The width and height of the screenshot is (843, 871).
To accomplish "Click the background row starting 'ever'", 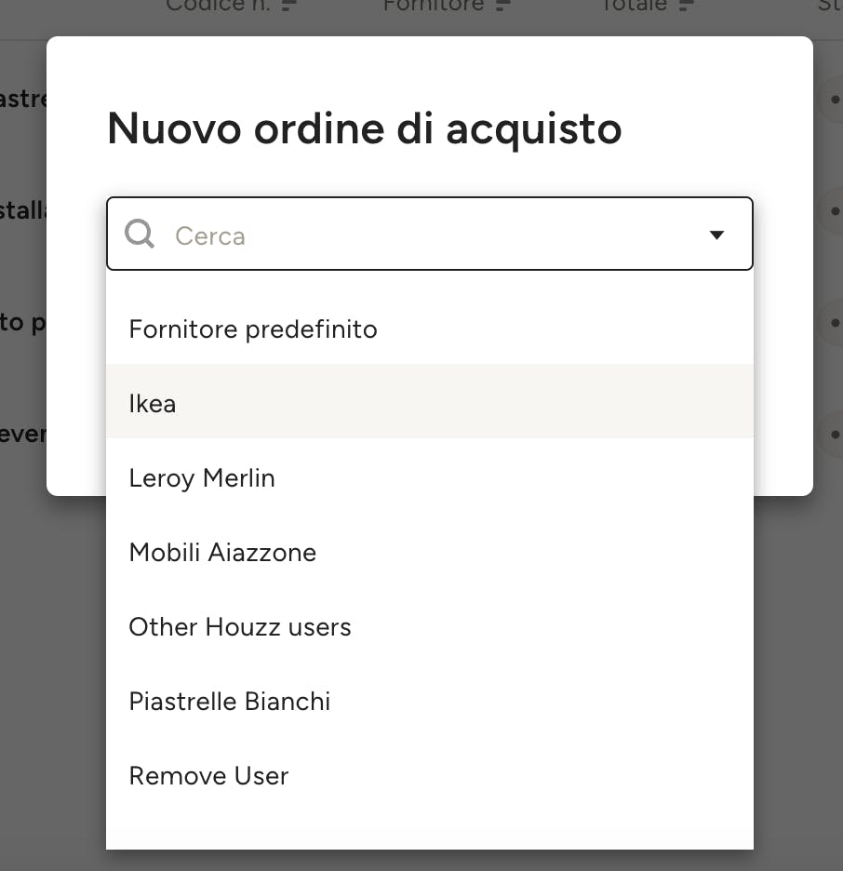I will point(22,434).
